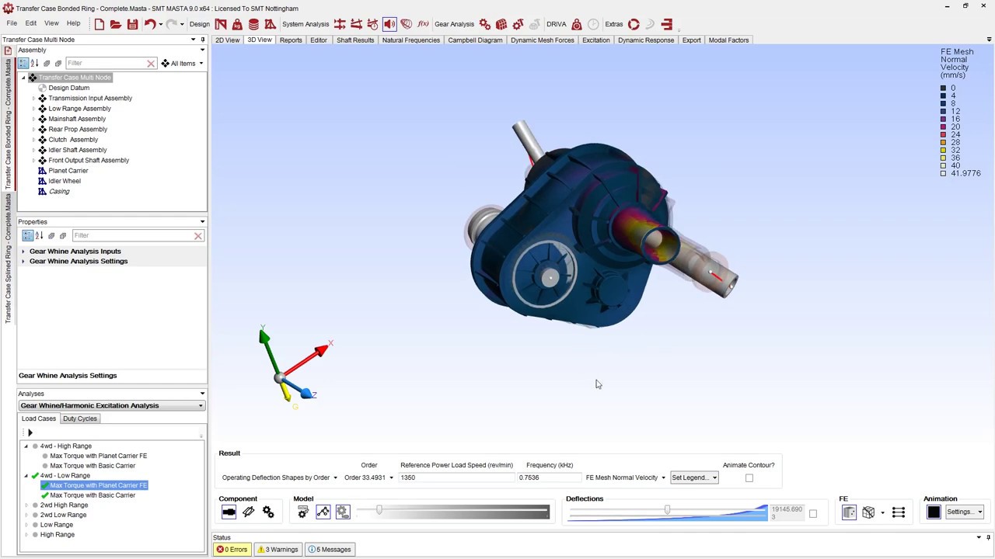Click the first System Analysis icon after the System Analysis label
The width and height of the screenshot is (995, 559).
[340, 24]
